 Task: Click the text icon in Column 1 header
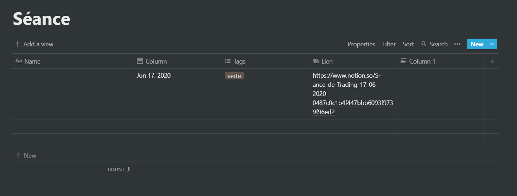point(403,61)
